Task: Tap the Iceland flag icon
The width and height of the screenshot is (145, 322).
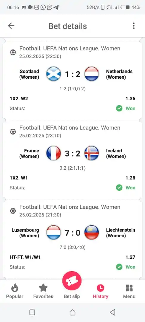Action: click(92, 154)
